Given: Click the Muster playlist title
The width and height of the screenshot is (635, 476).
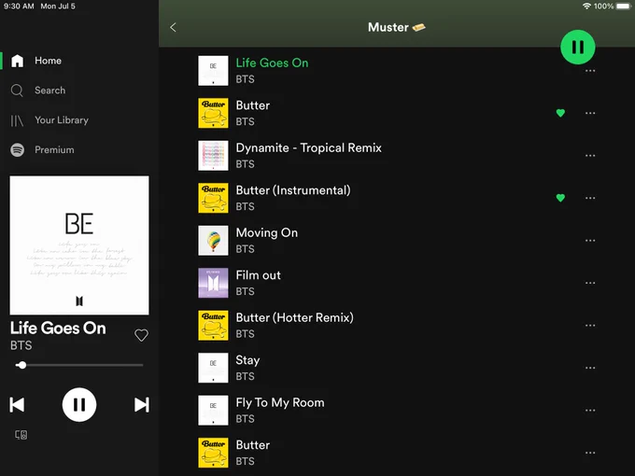Looking at the screenshot, I should click(x=397, y=27).
